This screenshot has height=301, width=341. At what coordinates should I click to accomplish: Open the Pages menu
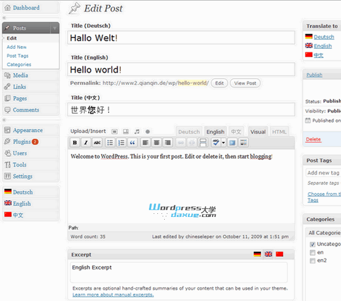coord(20,98)
